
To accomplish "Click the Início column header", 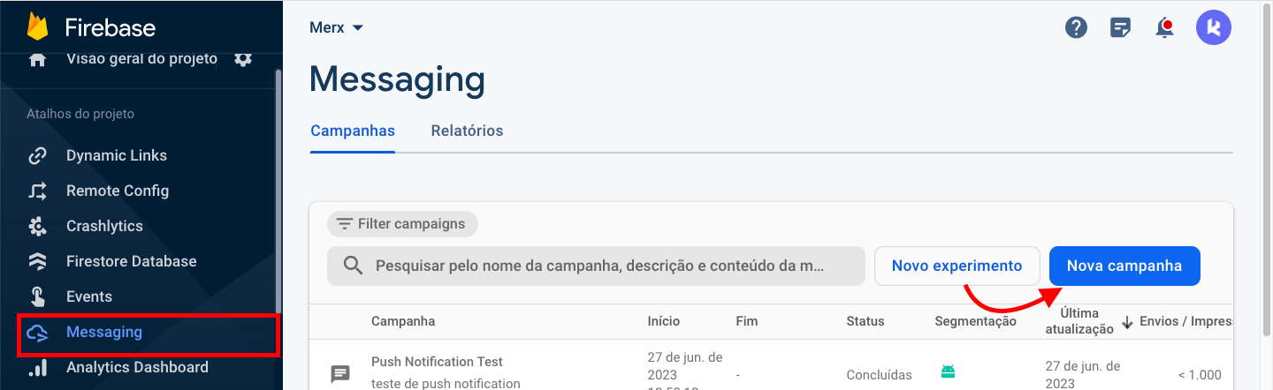I will coord(664,321).
